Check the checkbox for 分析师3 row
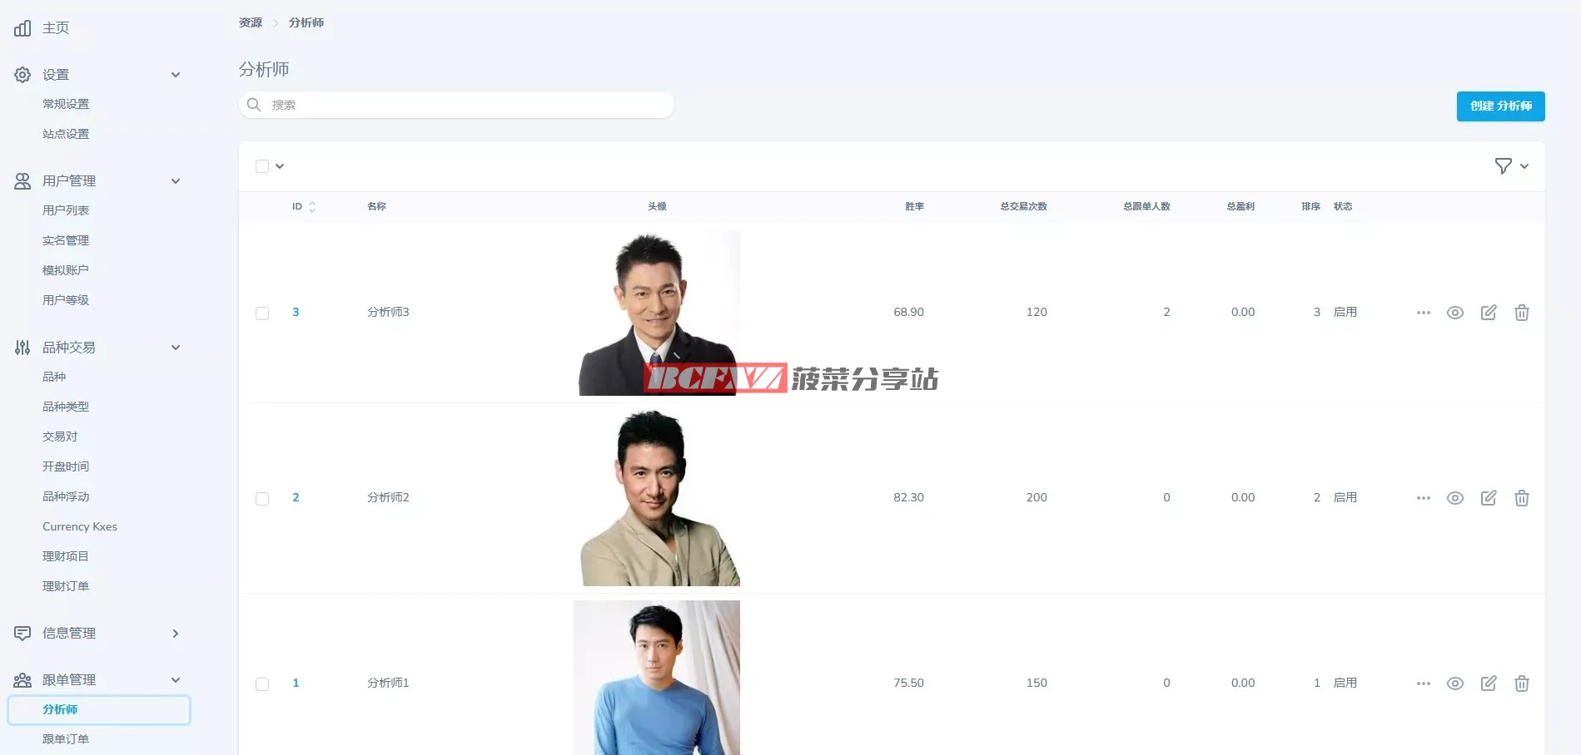The height and width of the screenshot is (755, 1581). [x=262, y=313]
